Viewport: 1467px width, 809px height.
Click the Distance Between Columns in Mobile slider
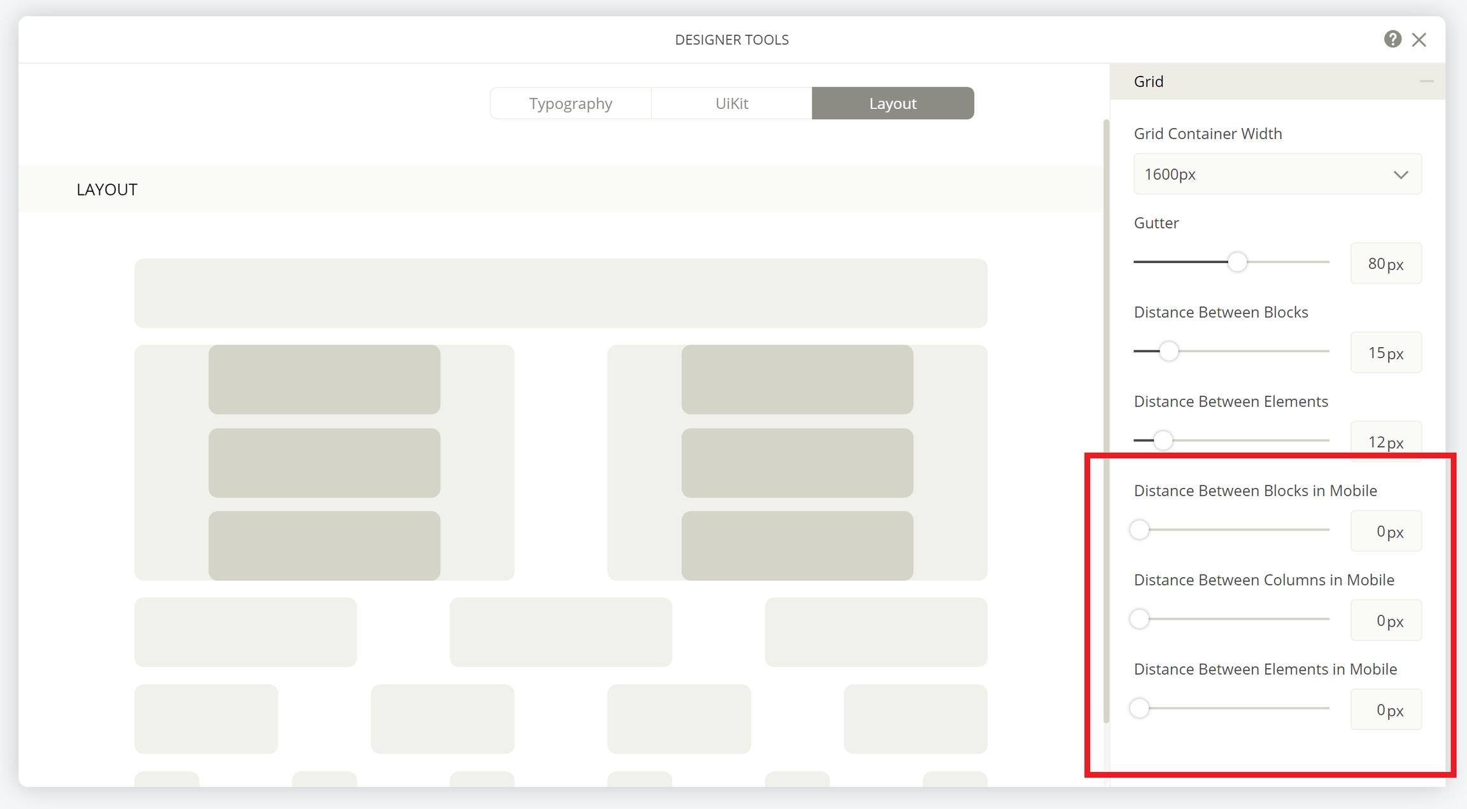[x=1140, y=619]
